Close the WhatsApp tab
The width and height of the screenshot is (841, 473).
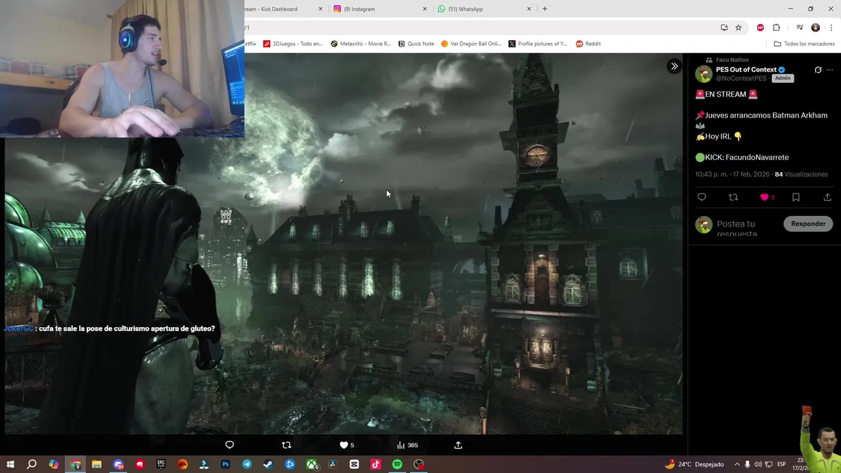[530, 9]
